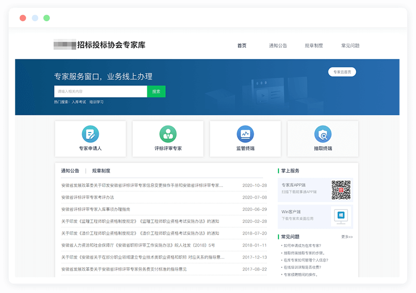This screenshot has height=293, width=416.
Task: Expand FAQ list with 更多>> link
Action: click(347, 237)
